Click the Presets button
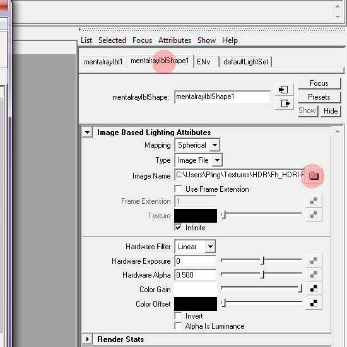The height and width of the screenshot is (347, 347). click(x=319, y=97)
